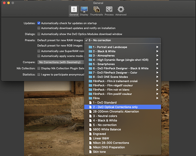The width and height of the screenshot is (196, 156).
Task: Close the General preferences window
Action: 4,3
